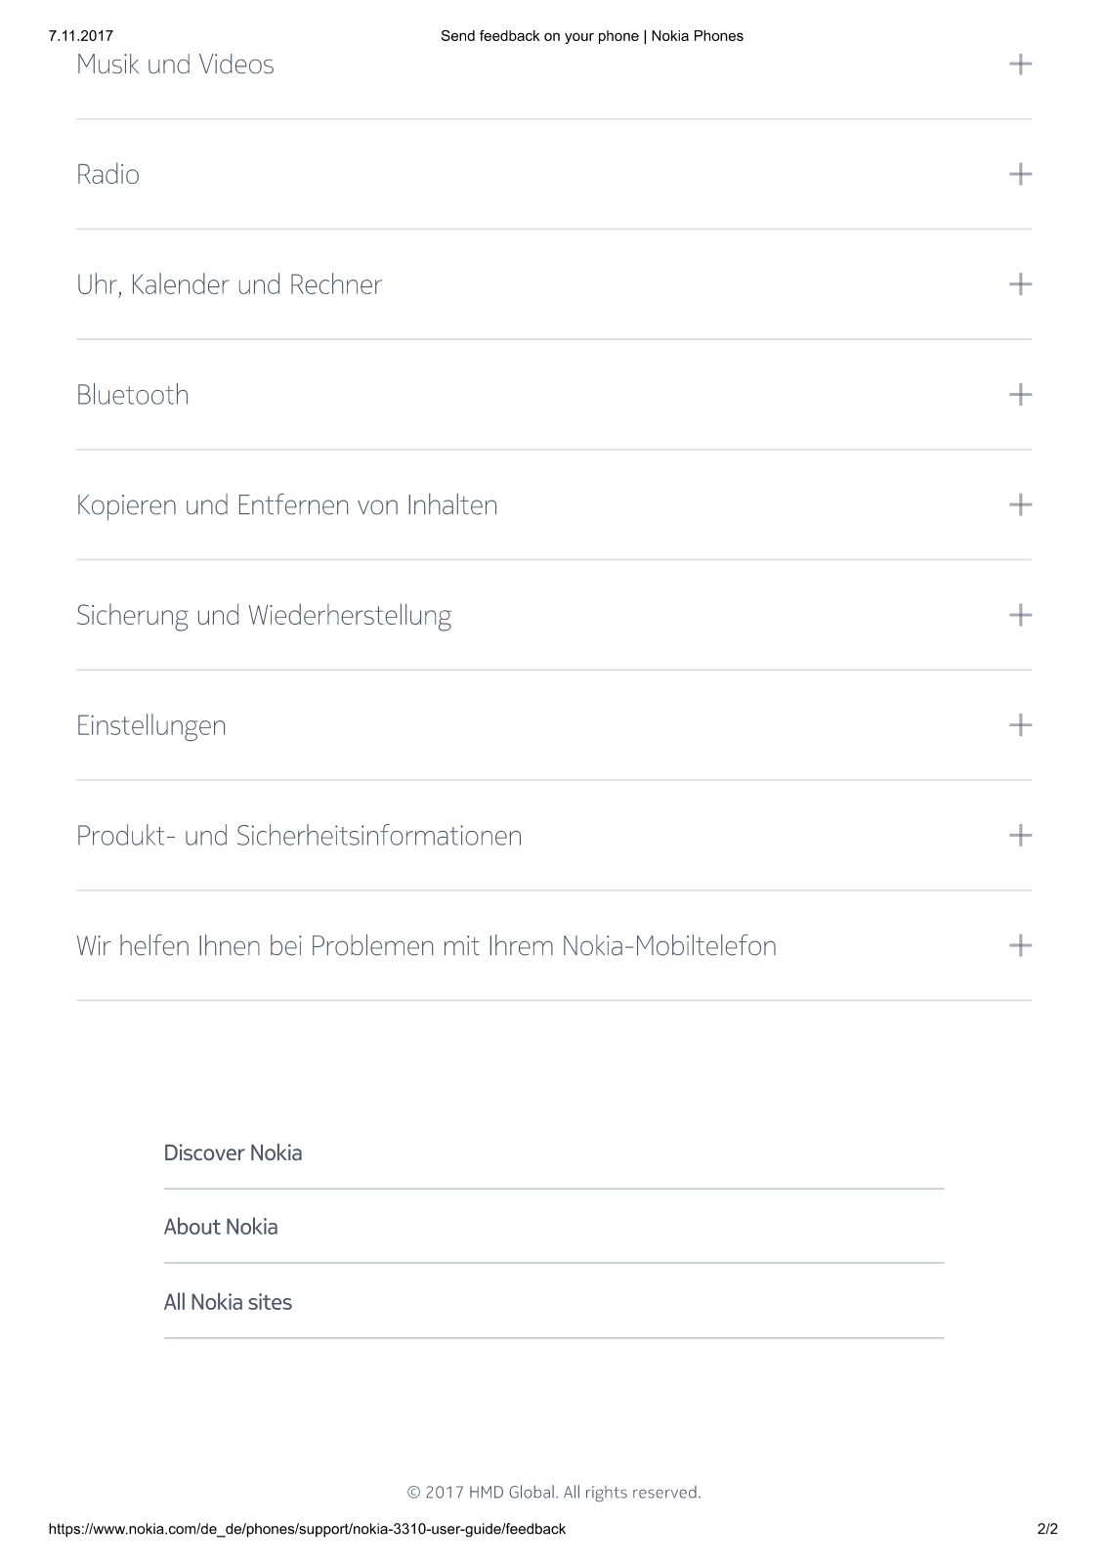Open Discover Nokia footer link
The image size is (1106, 1565).
pyautogui.click(x=233, y=1152)
